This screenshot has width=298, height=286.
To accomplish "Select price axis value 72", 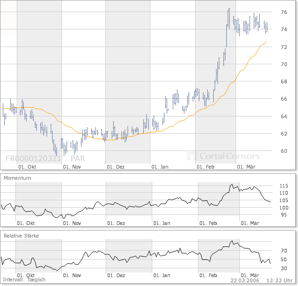I will click(x=284, y=47).
